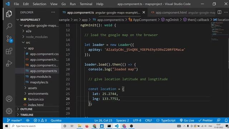Split the editor to the right
This screenshot has width=229, height=129.
tap(219, 12)
